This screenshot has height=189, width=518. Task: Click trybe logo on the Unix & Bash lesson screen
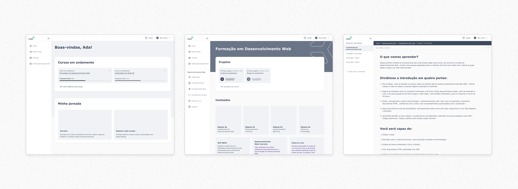click(x=349, y=38)
